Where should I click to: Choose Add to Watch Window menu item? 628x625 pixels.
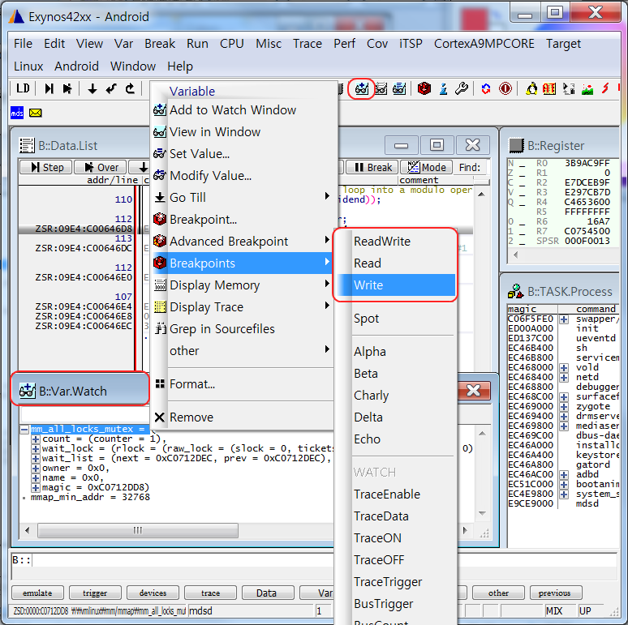232,110
